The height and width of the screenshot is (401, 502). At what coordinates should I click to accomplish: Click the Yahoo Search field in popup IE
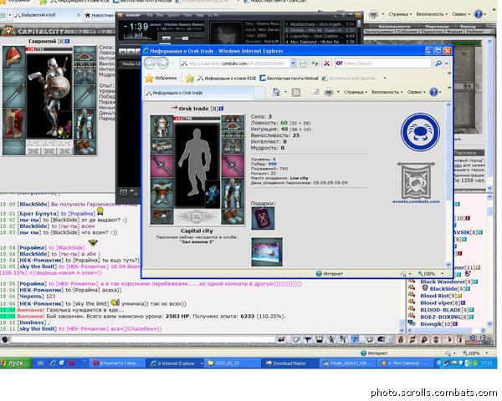382,63
